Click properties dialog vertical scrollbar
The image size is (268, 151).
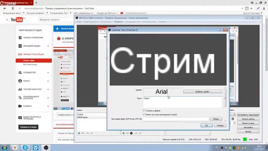pyautogui.click(x=225, y=99)
